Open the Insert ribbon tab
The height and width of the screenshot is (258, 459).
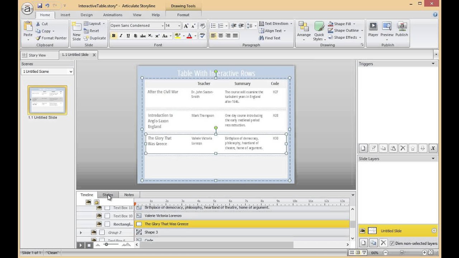[65, 15]
